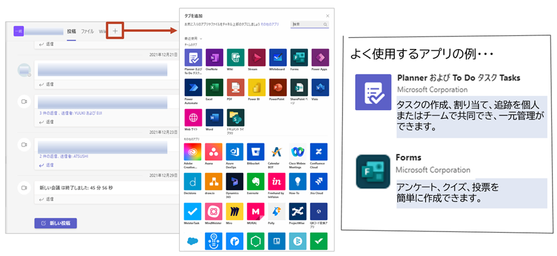
Task: Choose the Word app tile
Action: point(214,118)
